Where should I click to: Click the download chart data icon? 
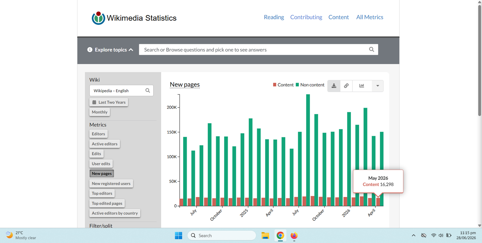point(334,86)
